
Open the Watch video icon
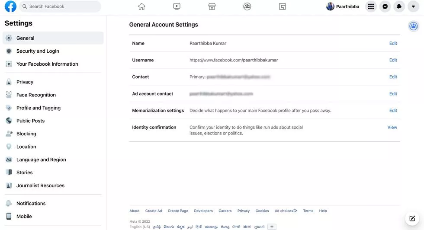click(177, 6)
